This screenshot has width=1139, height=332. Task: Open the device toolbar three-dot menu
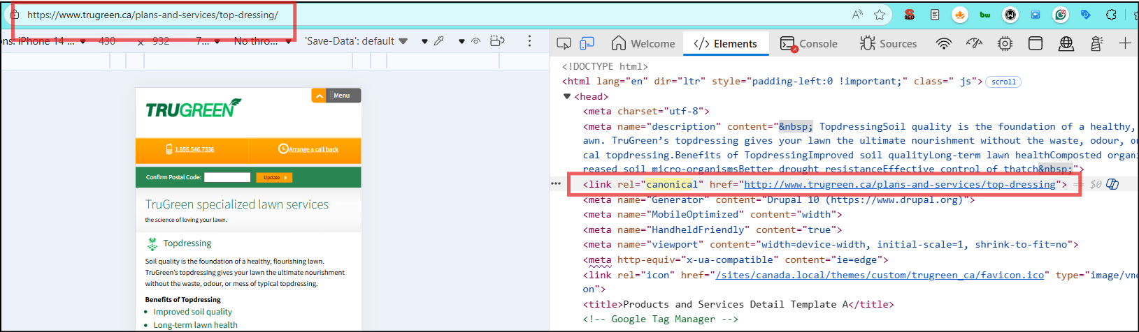tap(529, 41)
